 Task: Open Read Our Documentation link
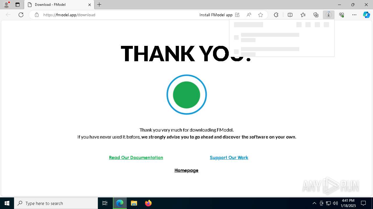click(x=136, y=158)
